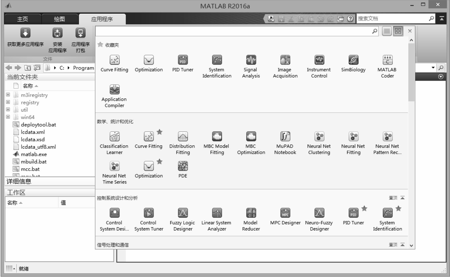Screen dimensions: 450x277
Task: Open PID Tuner in the 收藏夹 favorites
Action: click(x=183, y=63)
